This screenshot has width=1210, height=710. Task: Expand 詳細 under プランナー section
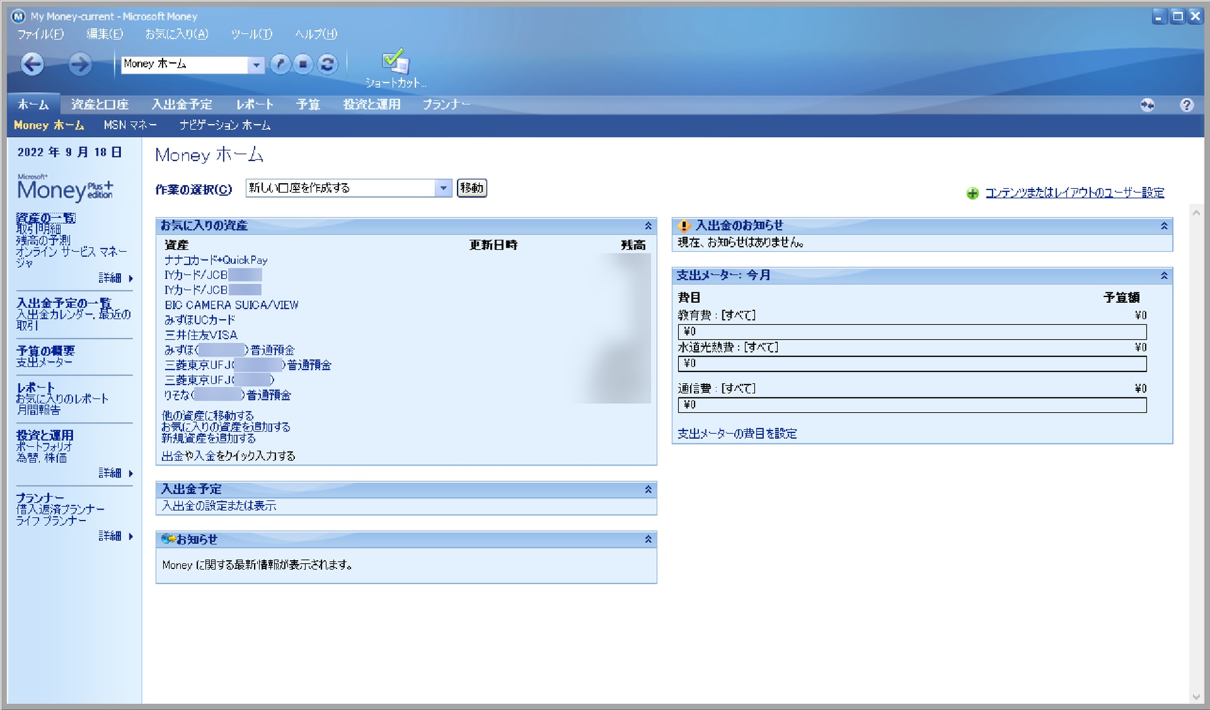116,536
